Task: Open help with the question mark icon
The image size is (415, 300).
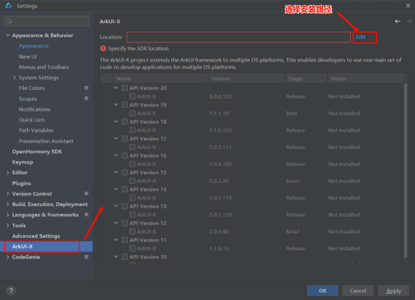Action: coord(11,291)
